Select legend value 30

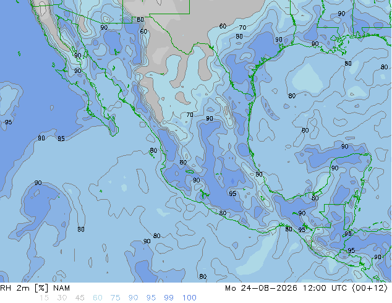62,298
